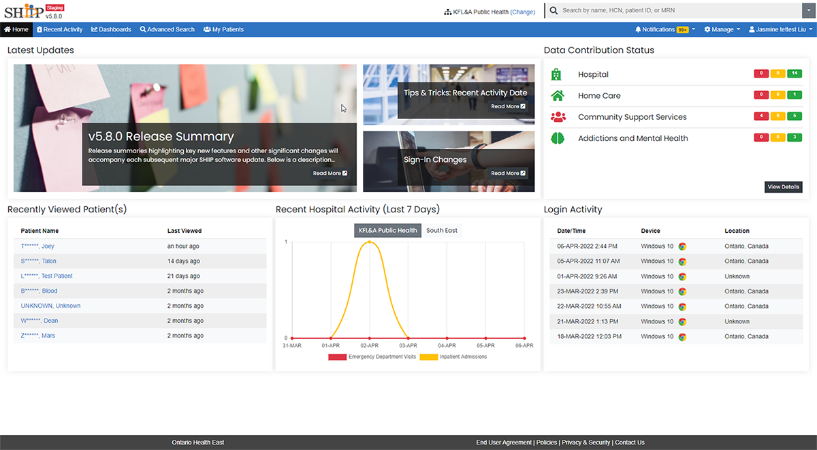Click the Chrome icon for 01-APR-2022 login
The image size is (817, 450).
coord(682,276)
